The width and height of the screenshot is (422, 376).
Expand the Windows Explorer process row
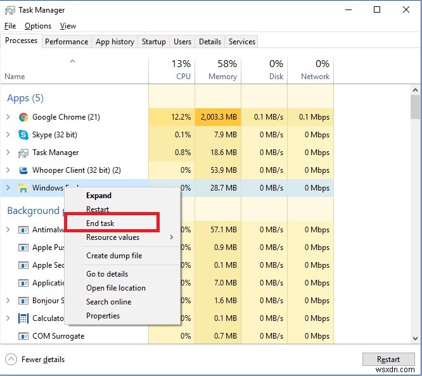point(8,188)
